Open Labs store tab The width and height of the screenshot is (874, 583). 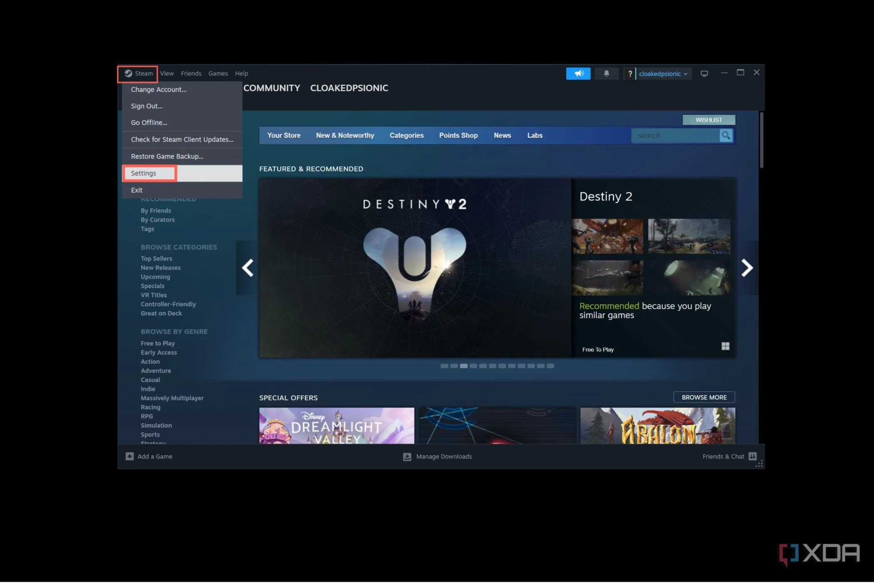[x=535, y=136]
